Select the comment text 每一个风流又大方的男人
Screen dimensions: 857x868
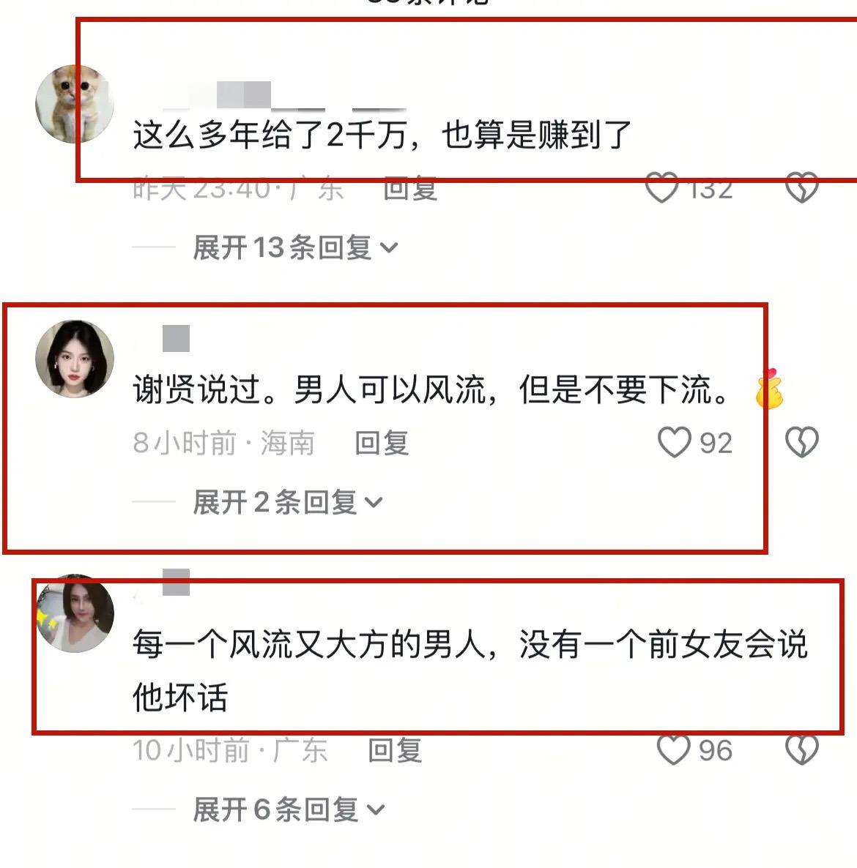coord(310,644)
